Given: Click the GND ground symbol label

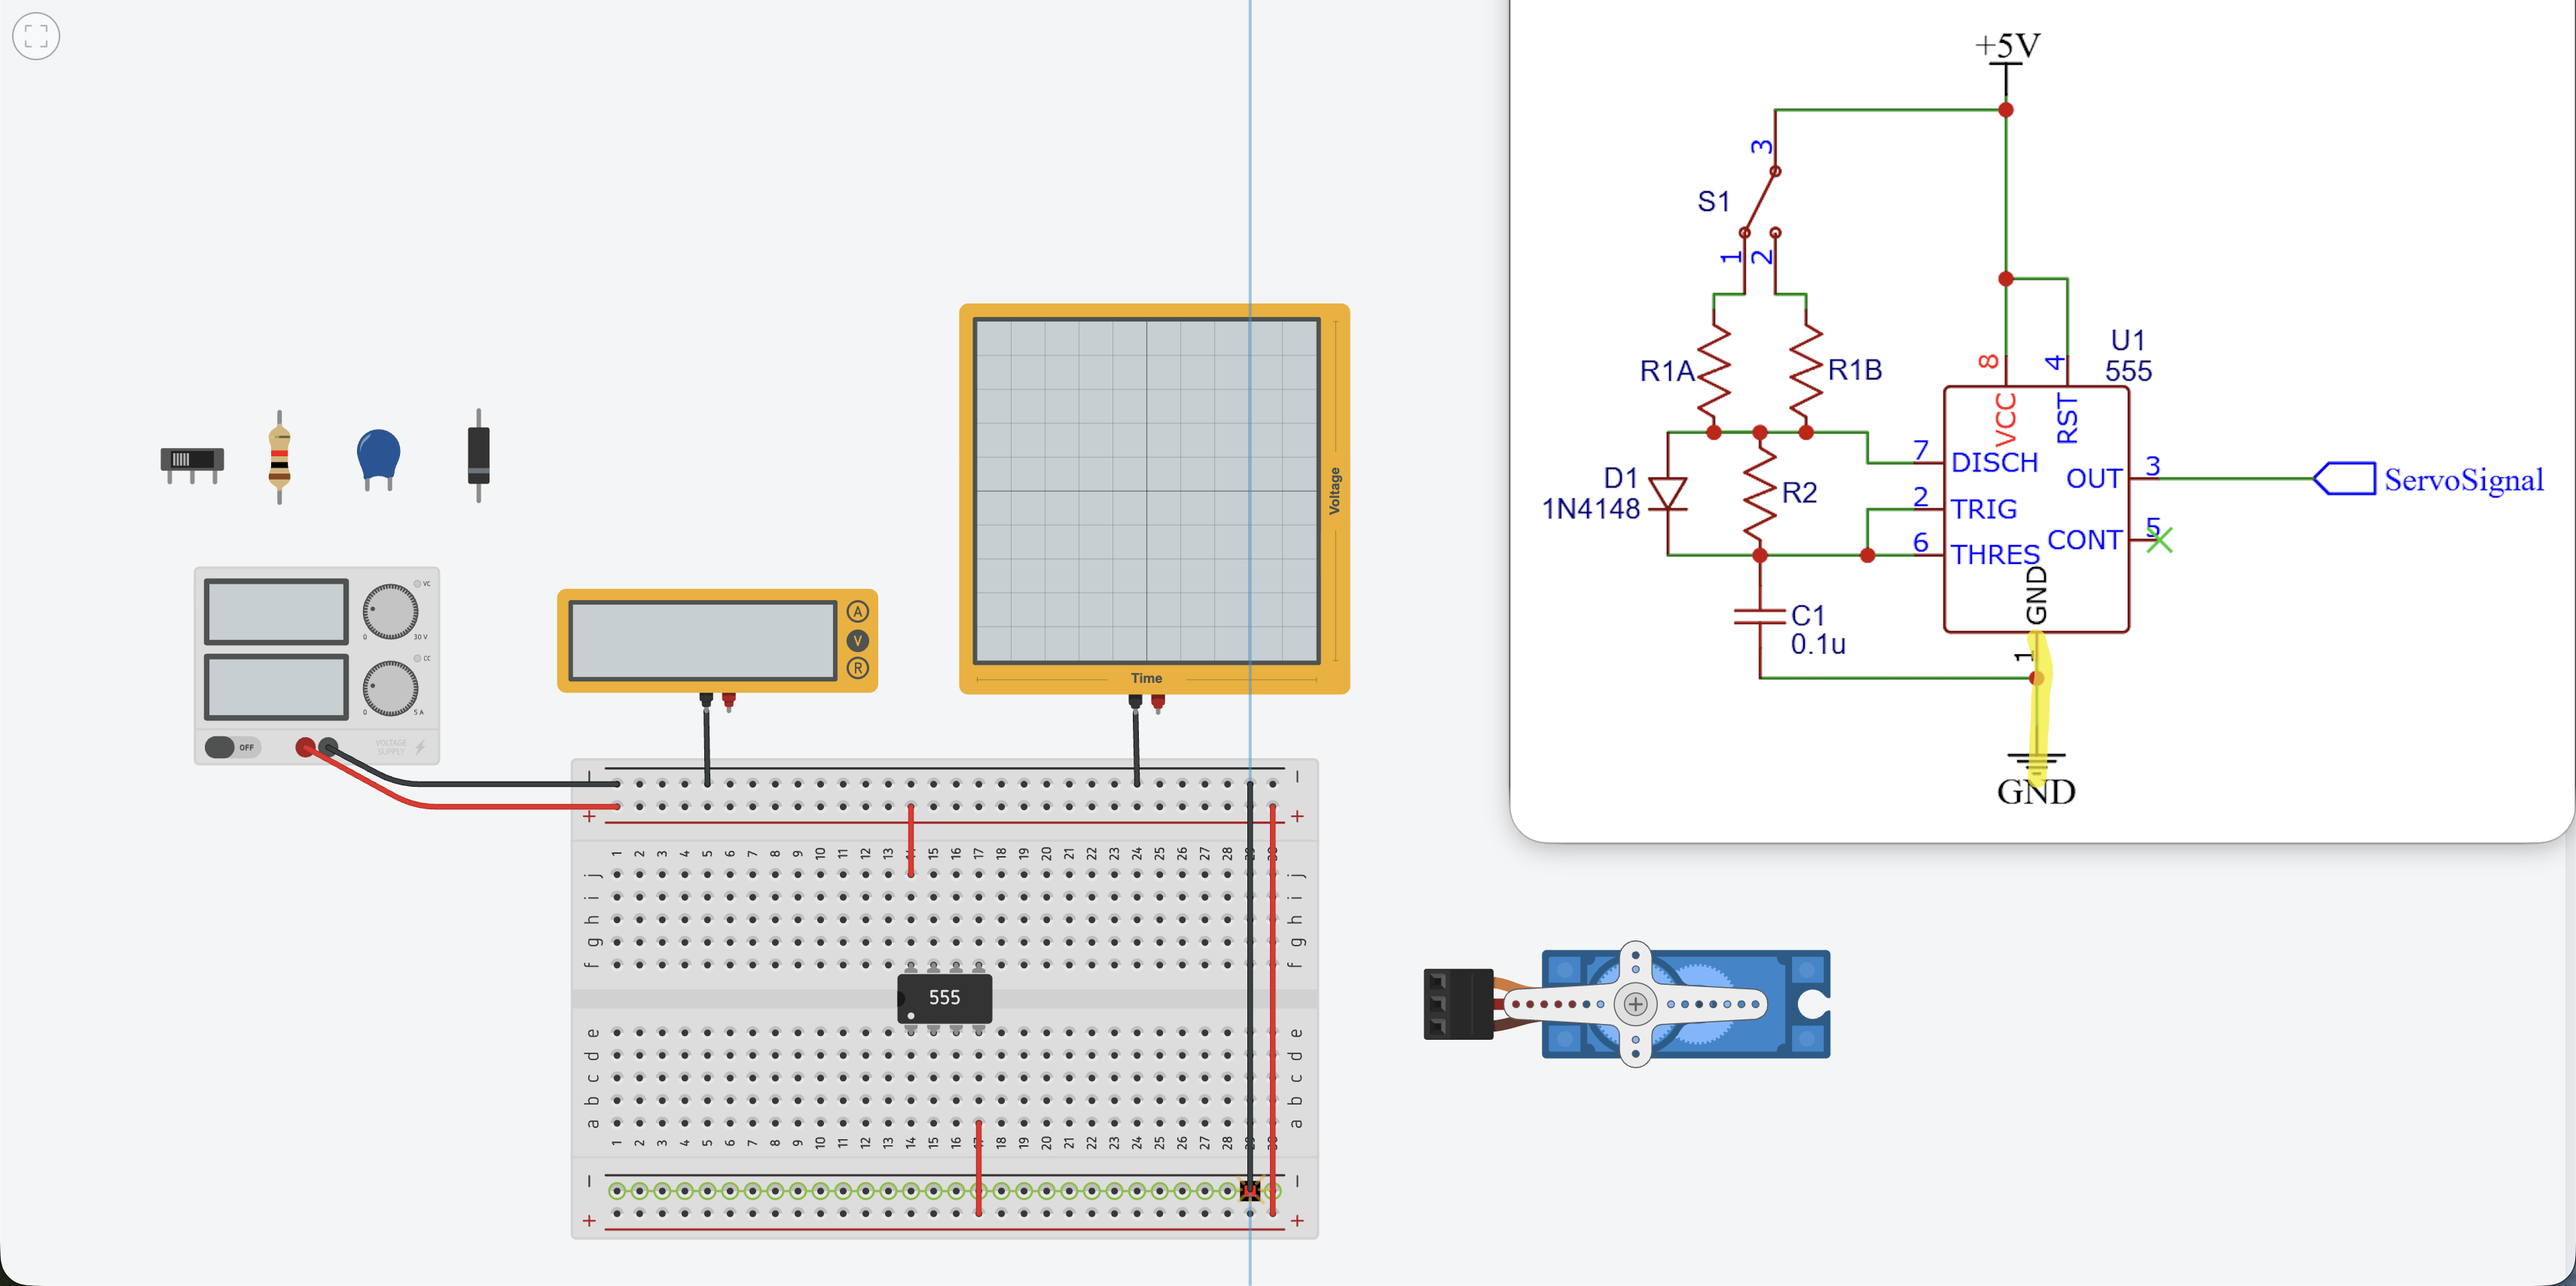Looking at the screenshot, I should (2036, 792).
